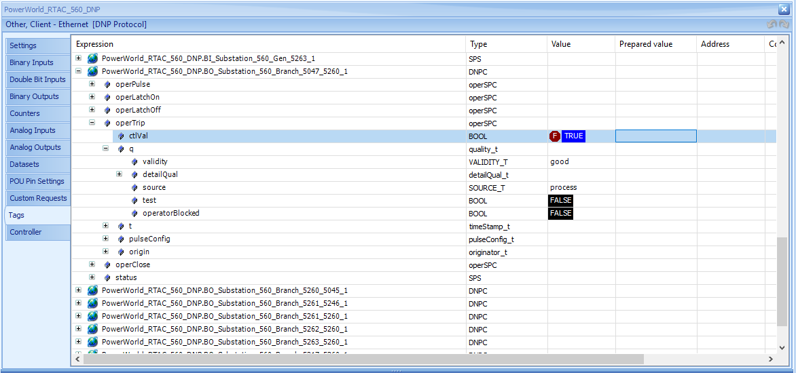Collapse the operTrip node

(x=92, y=123)
